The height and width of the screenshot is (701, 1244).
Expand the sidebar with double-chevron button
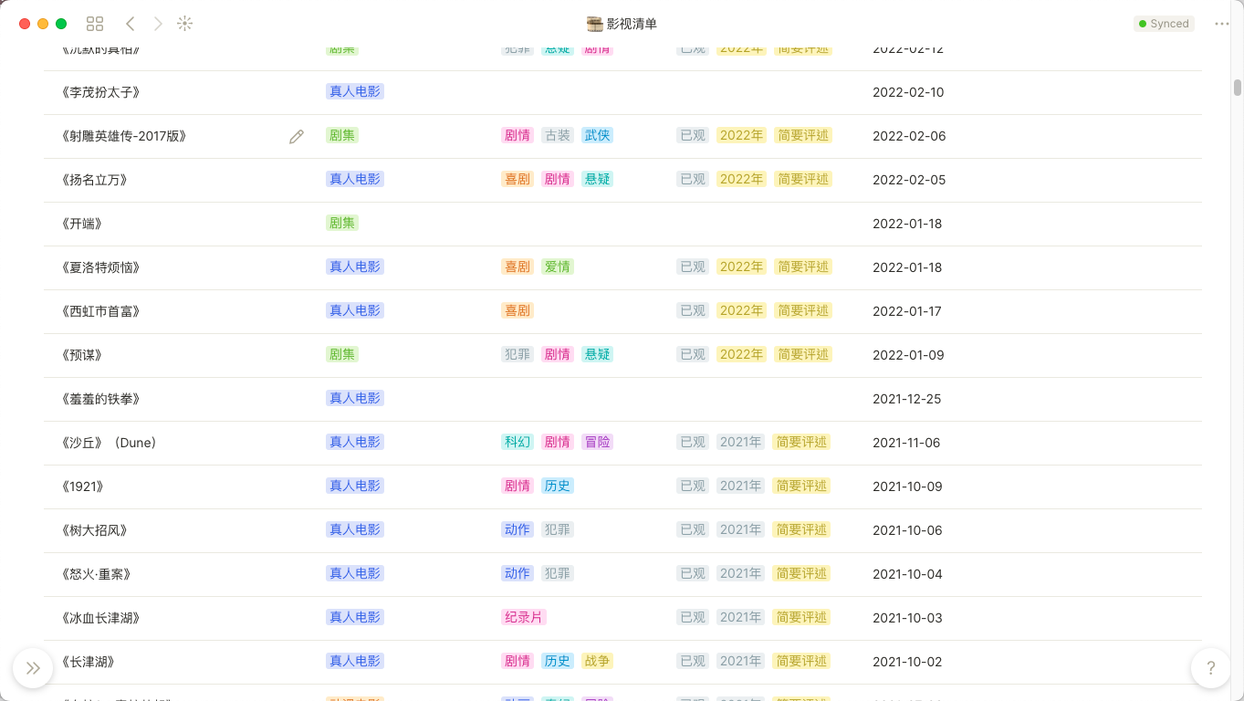tap(33, 668)
